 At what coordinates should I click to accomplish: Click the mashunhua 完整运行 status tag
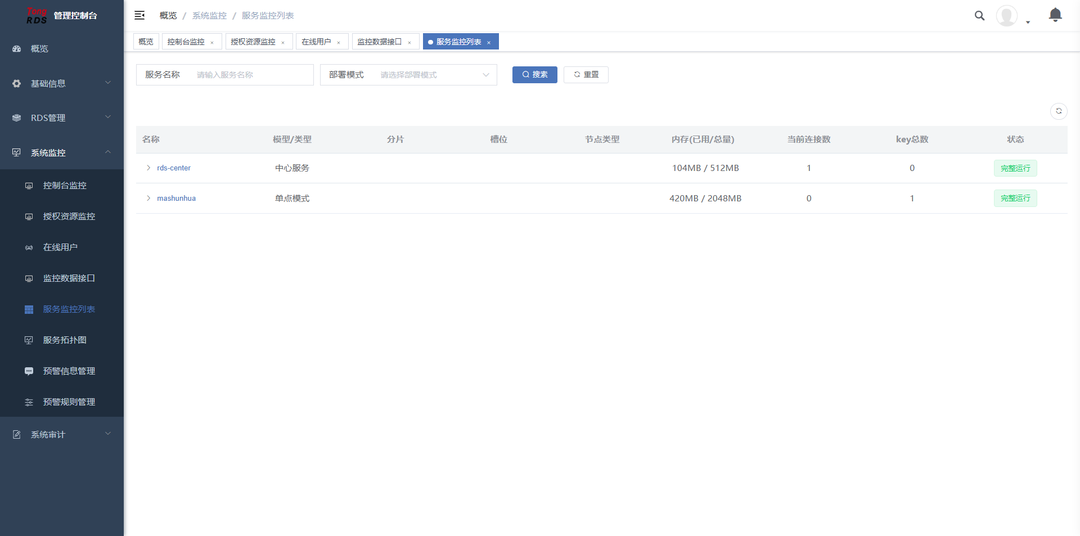tap(1015, 198)
